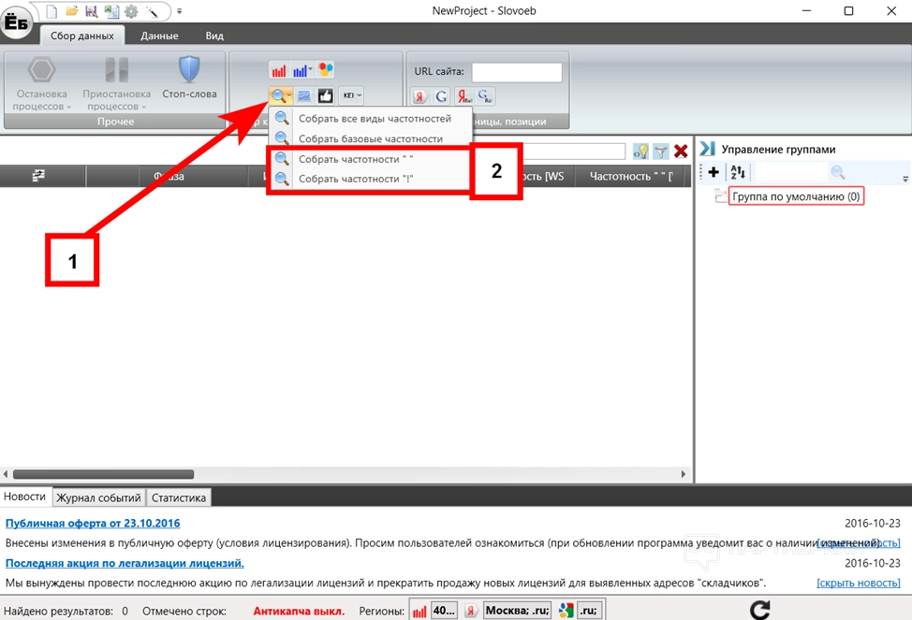The height and width of the screenshot is (620, 912).
Task: Select Группа по умолчанию (0) tree item
Action: 796,196
